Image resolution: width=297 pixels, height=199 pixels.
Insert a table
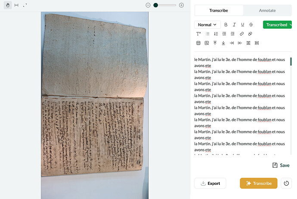[x=198, y=43]
